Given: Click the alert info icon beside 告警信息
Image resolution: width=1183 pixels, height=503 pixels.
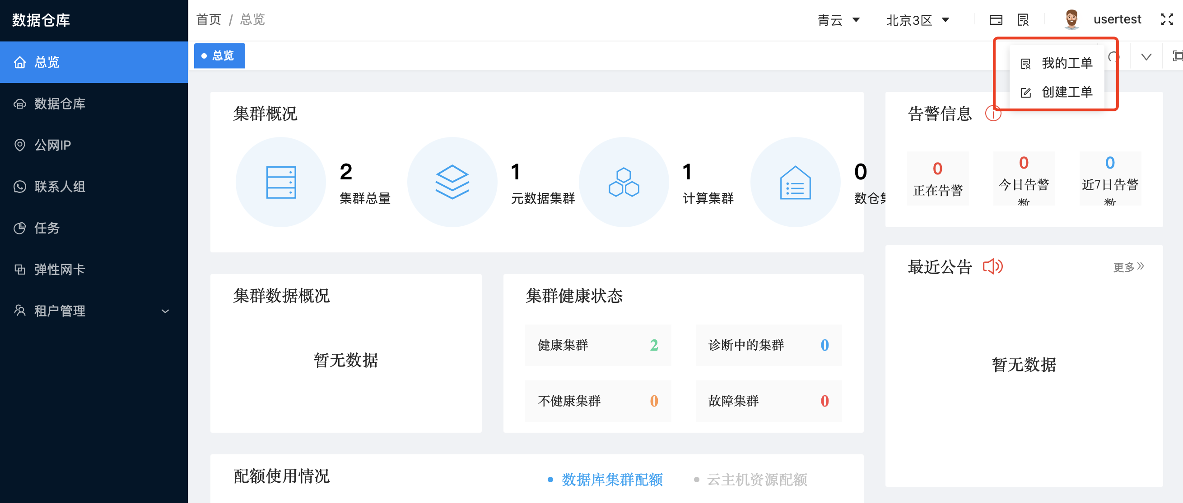Looking at the screenshot, I should [x=993, y=114].
